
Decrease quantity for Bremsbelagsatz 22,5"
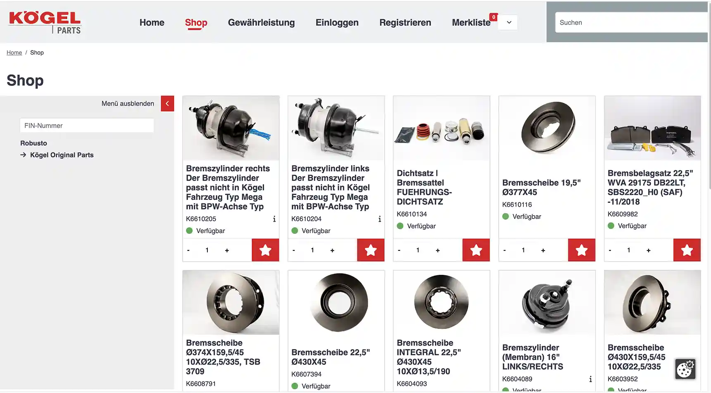click(610, 250)
